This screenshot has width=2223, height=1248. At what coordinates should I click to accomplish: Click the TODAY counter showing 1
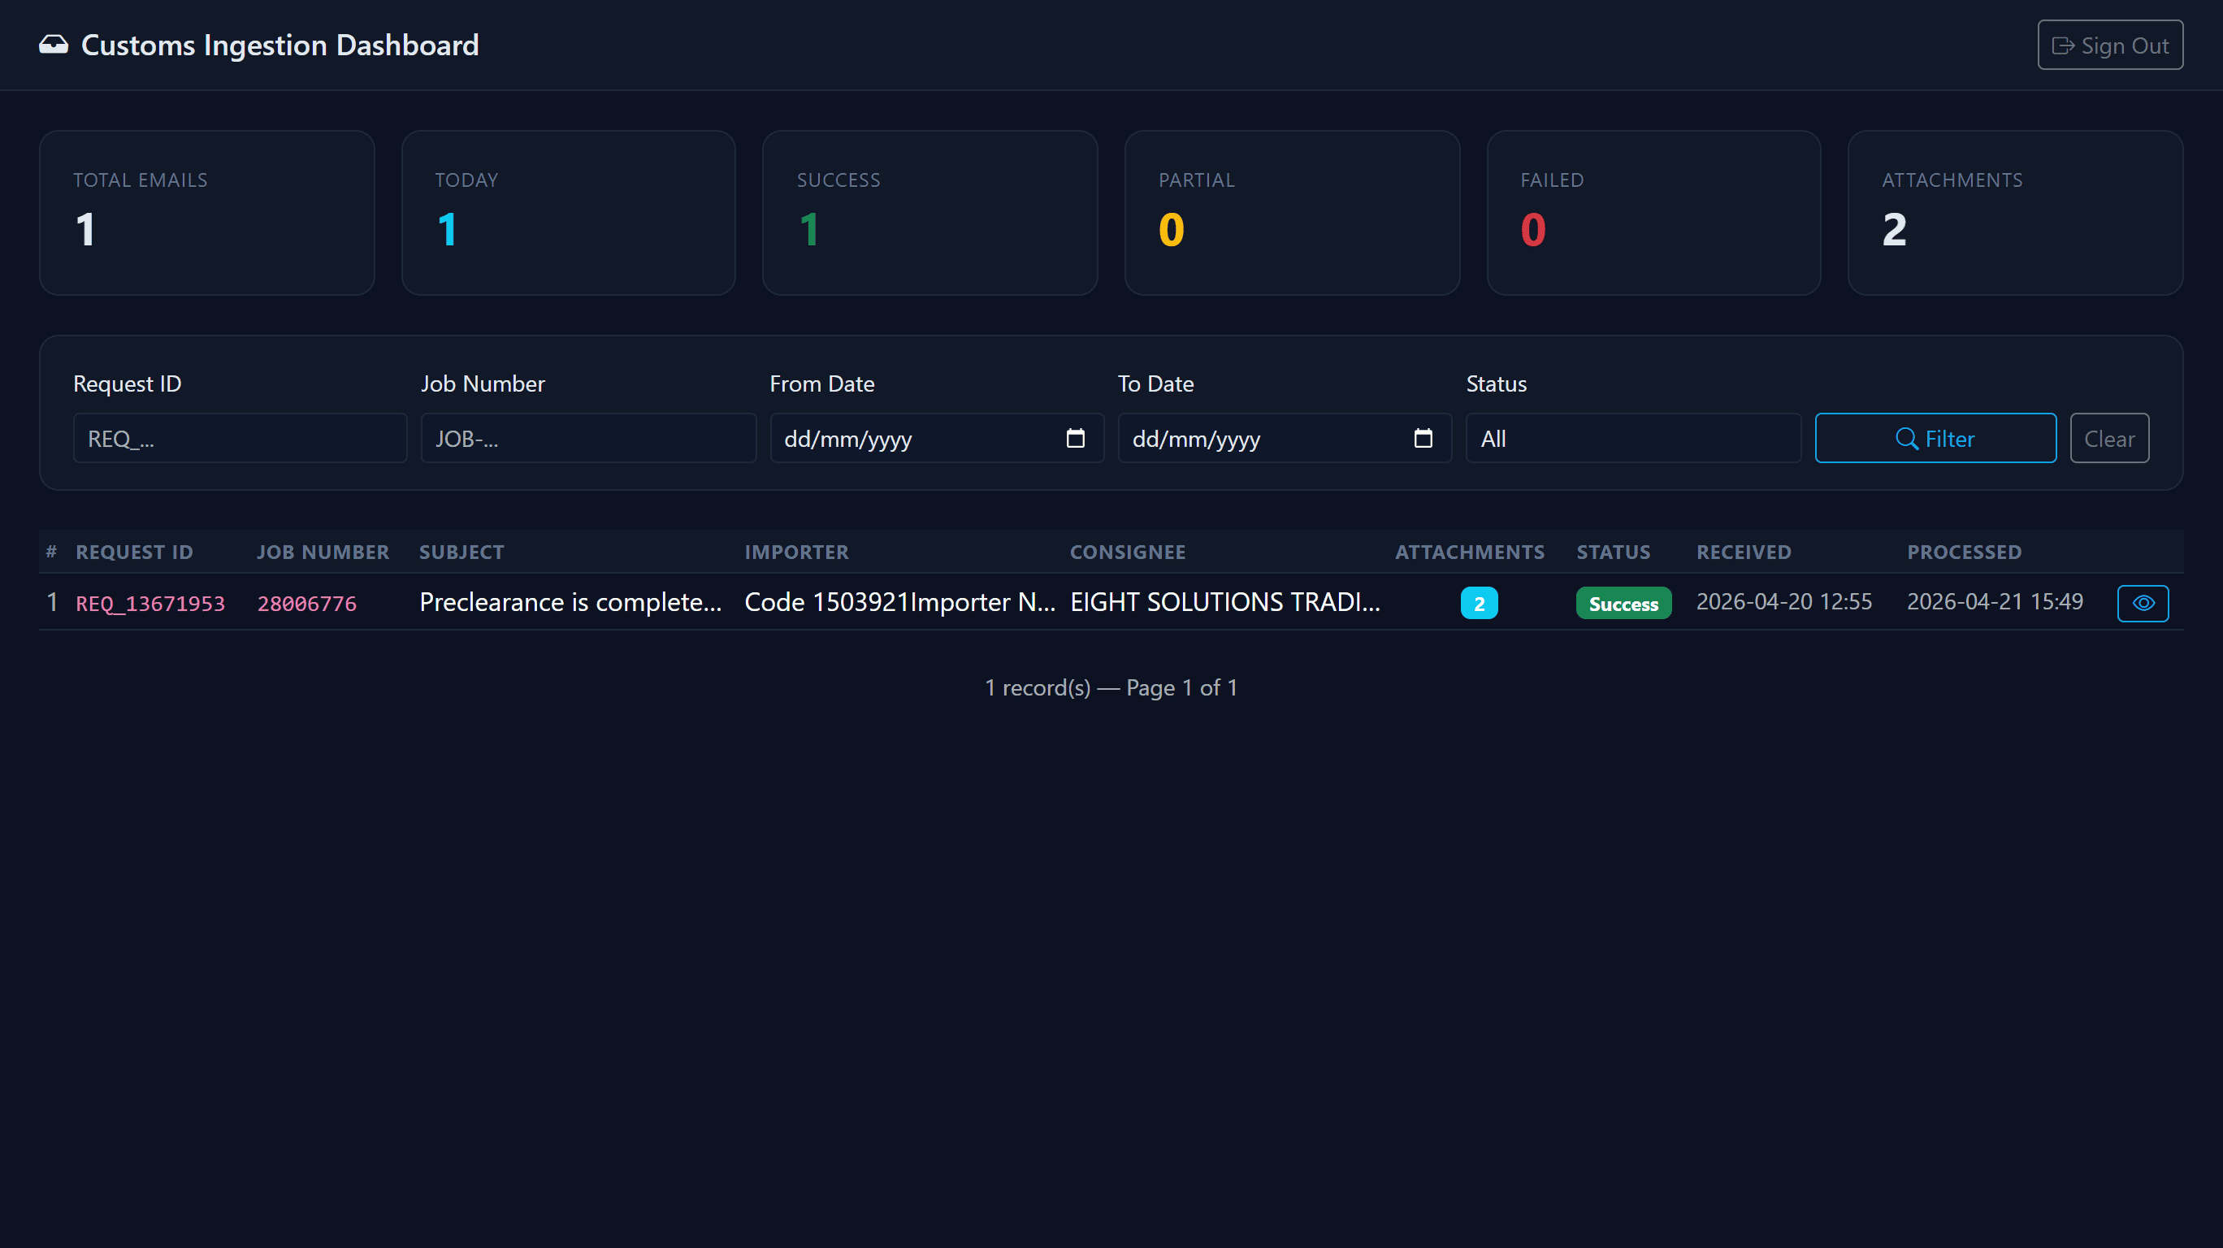[568, 212]
